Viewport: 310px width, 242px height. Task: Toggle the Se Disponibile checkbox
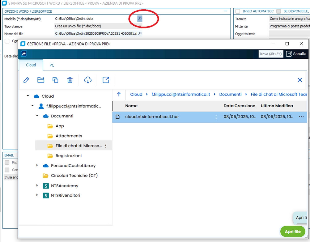[279, 11]
